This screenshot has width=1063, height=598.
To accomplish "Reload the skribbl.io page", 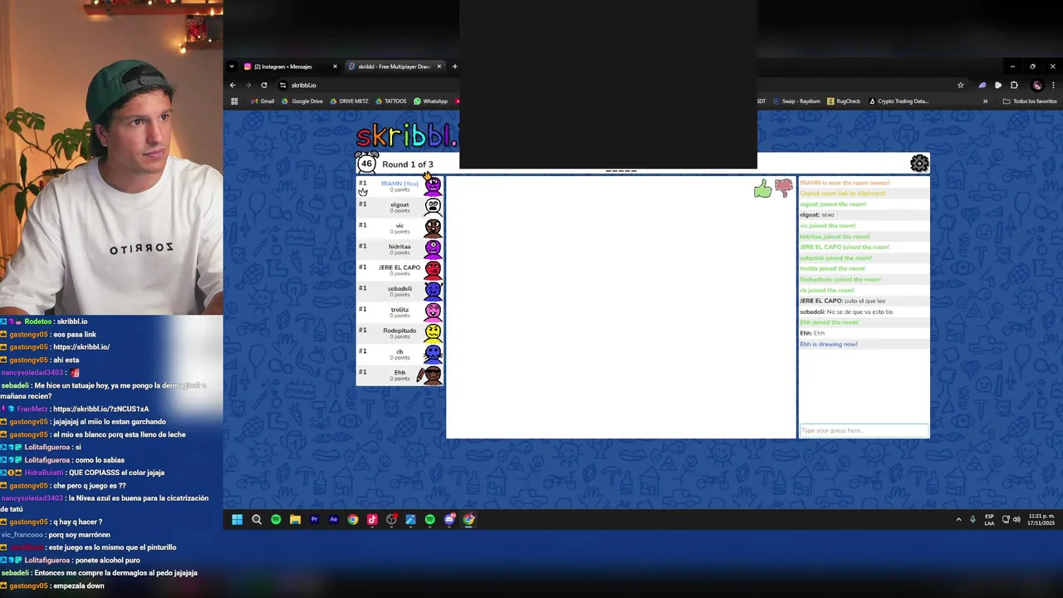I will click(x=264, y=85).
